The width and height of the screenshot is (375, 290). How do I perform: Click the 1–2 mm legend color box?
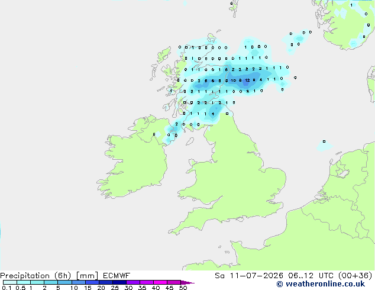click(x=37, y=282)
